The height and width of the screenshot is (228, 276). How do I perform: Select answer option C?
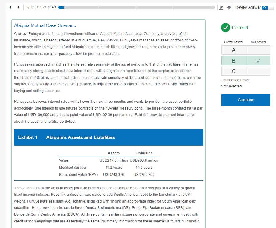click(234, 71)
